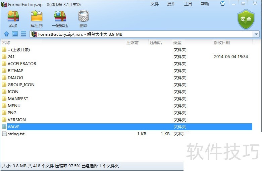Sort by 类型 column header
Viewport: 262px width, 171px height.
coord(177,43)
